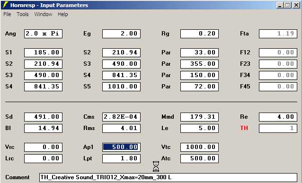This screenshot has width=302, height=183.
Task: Click the Comment text field
Action: 169,177
